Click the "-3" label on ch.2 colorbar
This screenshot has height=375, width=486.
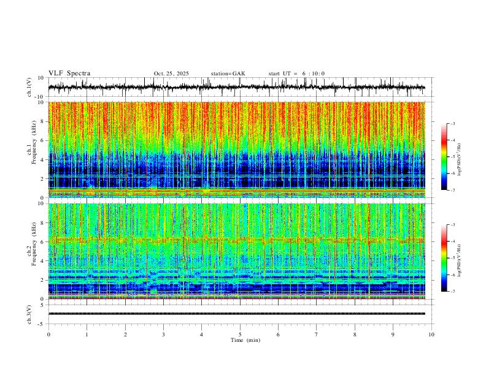452,225
